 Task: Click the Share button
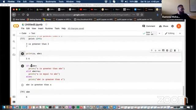(x=164, y=26)
